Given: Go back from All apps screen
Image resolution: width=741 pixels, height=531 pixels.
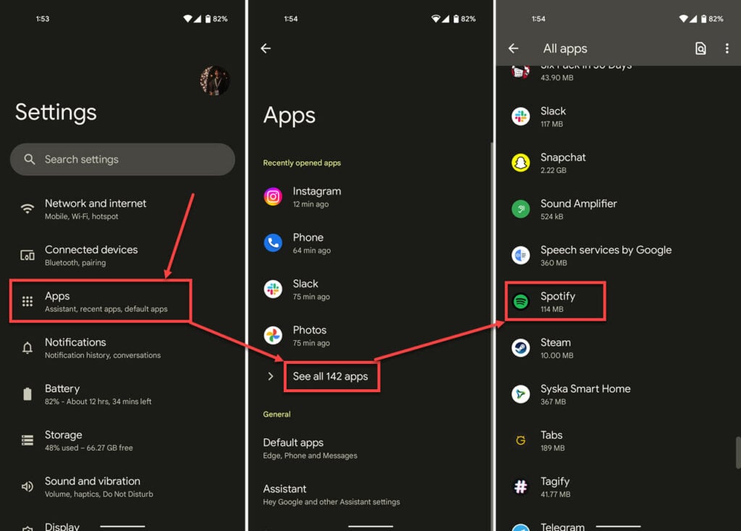Looking at the screenshot, I should [514, 48].
